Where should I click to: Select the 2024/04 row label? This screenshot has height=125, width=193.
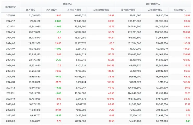click(10, 65)
